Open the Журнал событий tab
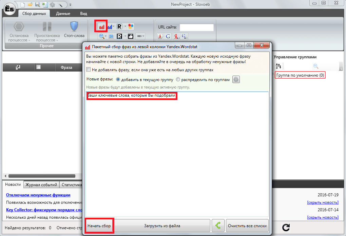This screenshot has width=346, height=236. (41, 184)
